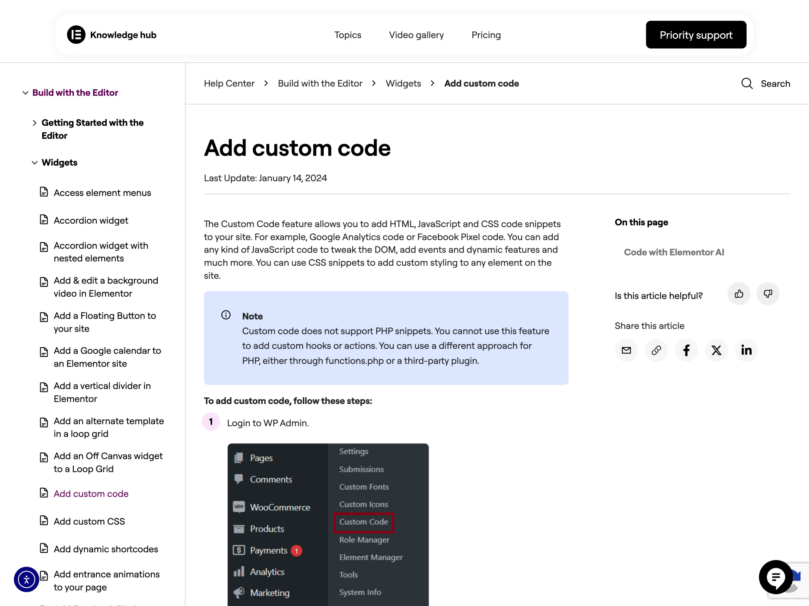This screenshot has height=606, width=809.
Task: Open Add an alternate template article
Action: tap(109, 427)
